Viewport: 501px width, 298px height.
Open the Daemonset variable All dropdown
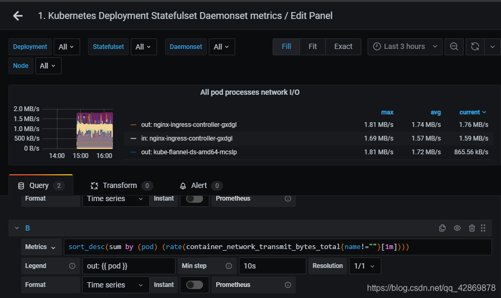(221, 47)
